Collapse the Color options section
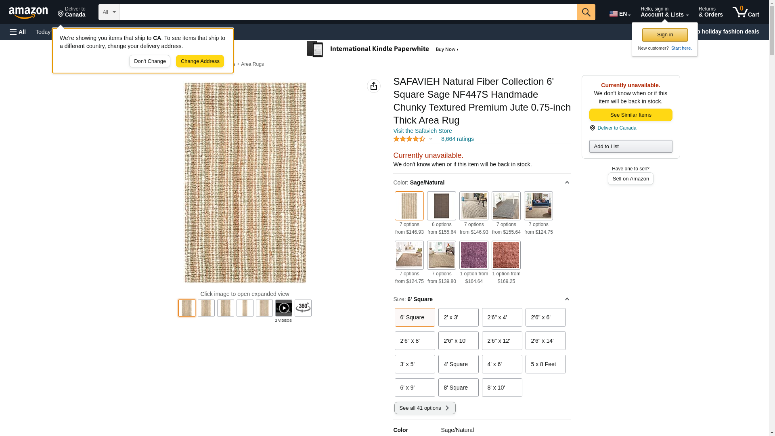775x436 pixels. [567, 182]
